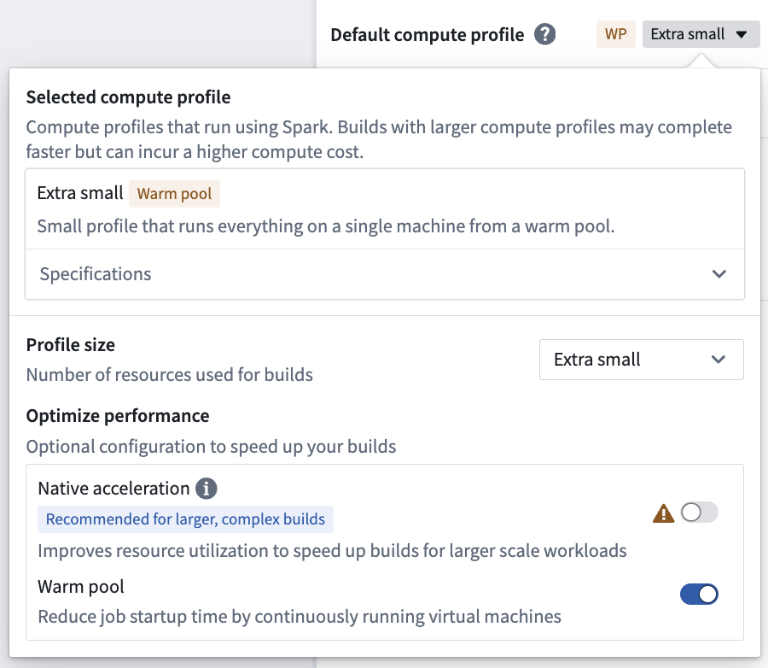Image resolution: width=768 pixels, height=668 pixels.
Task: Click the WP badge in the header
Action: pos(615,34)
